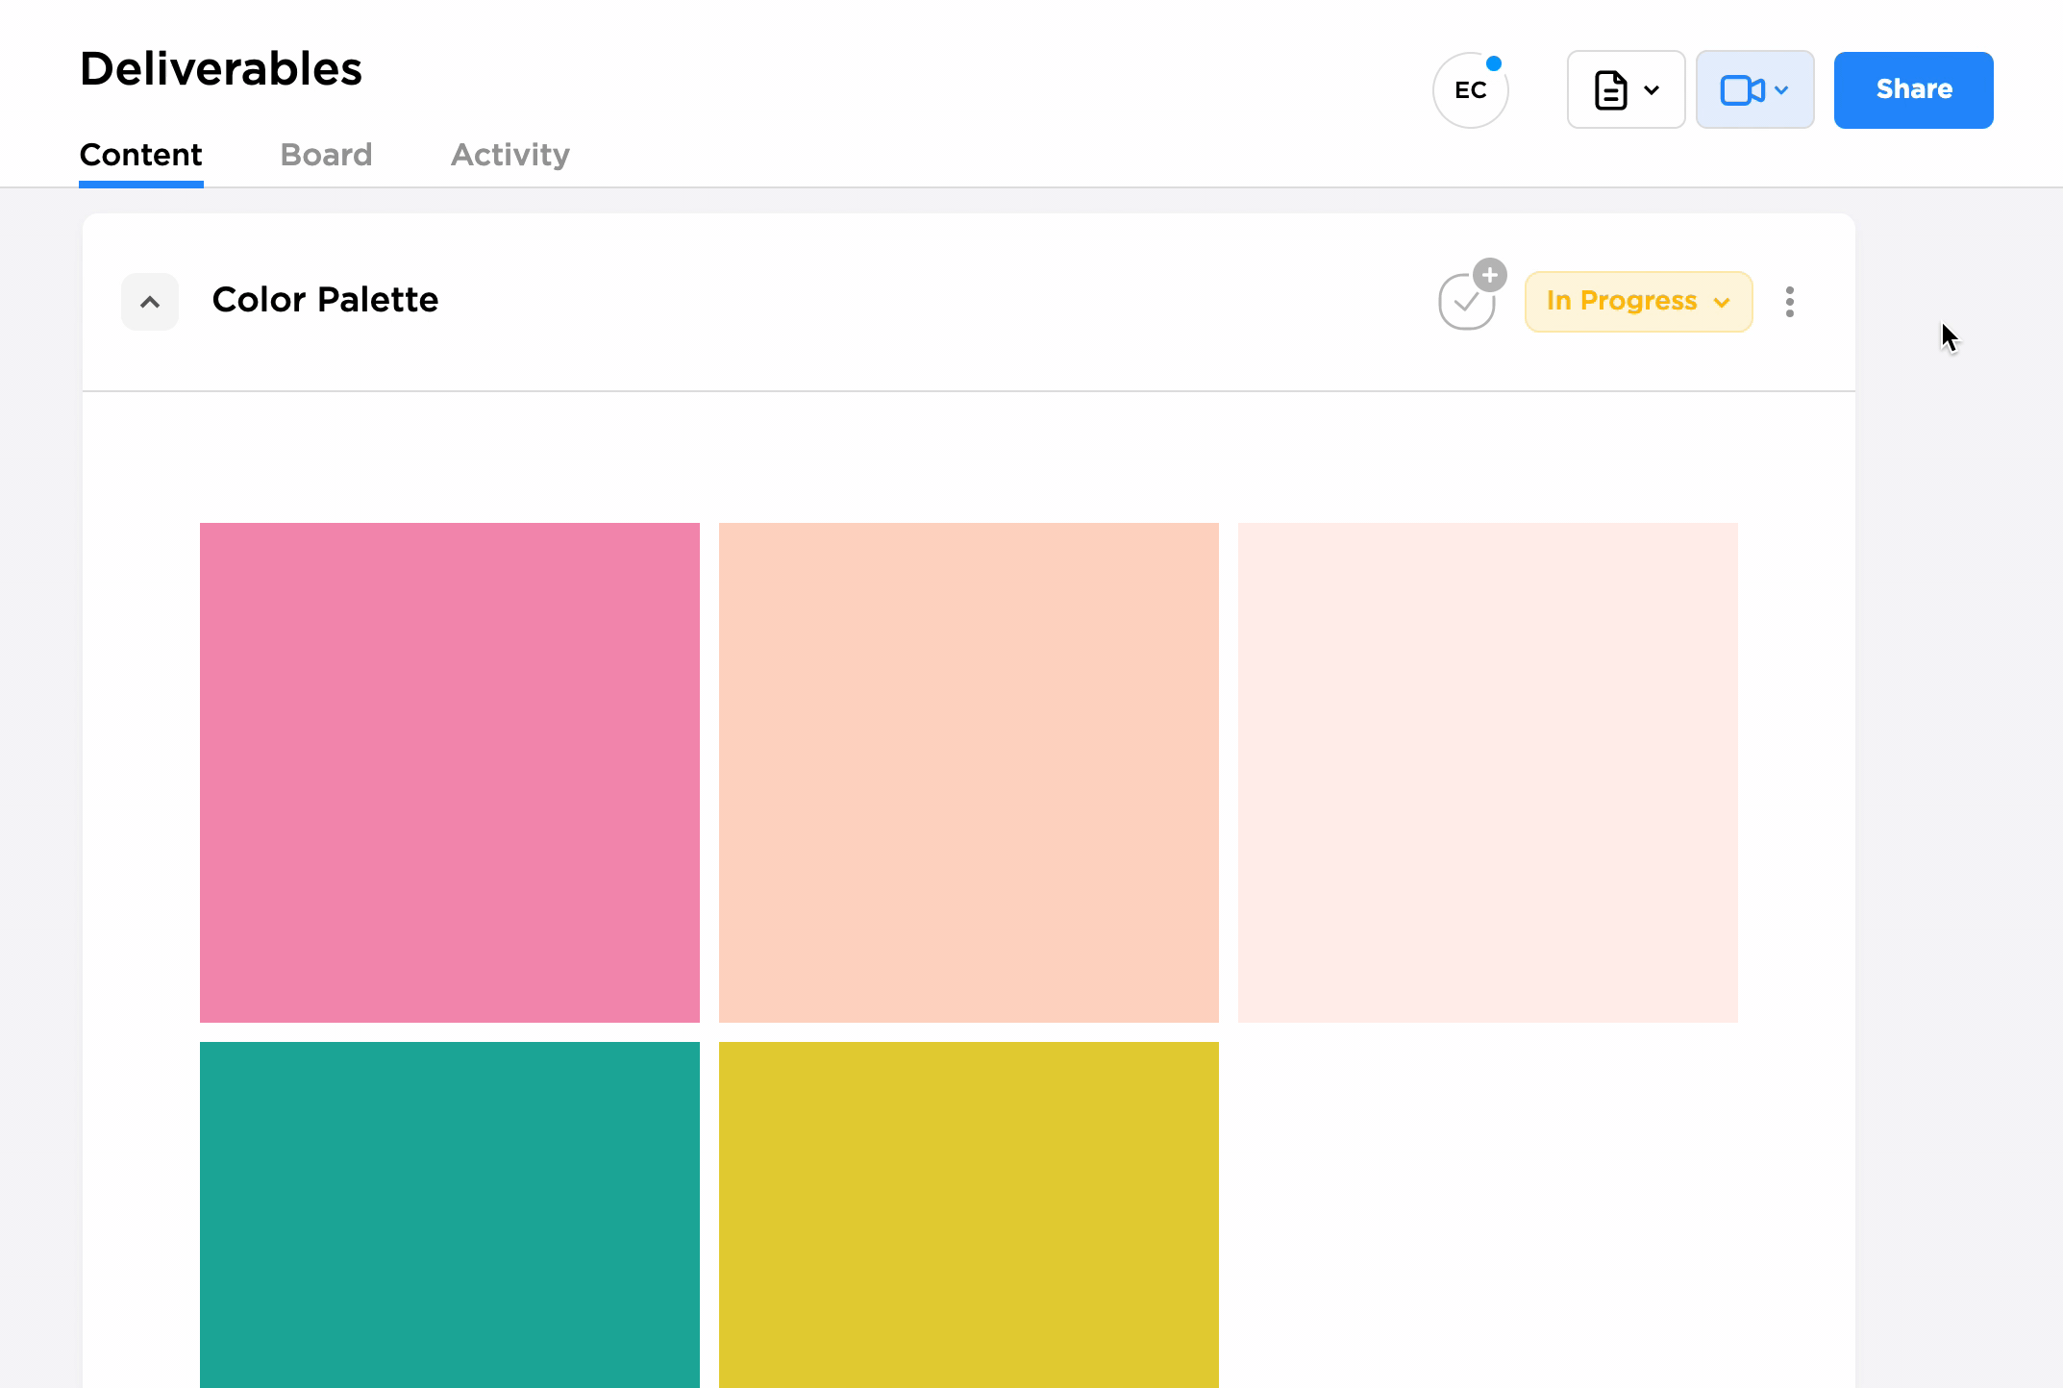The image size is (2063, 1388).
Task: Collapse the Color Palette section
Action: pyautogui.click(x=150, y=302)
